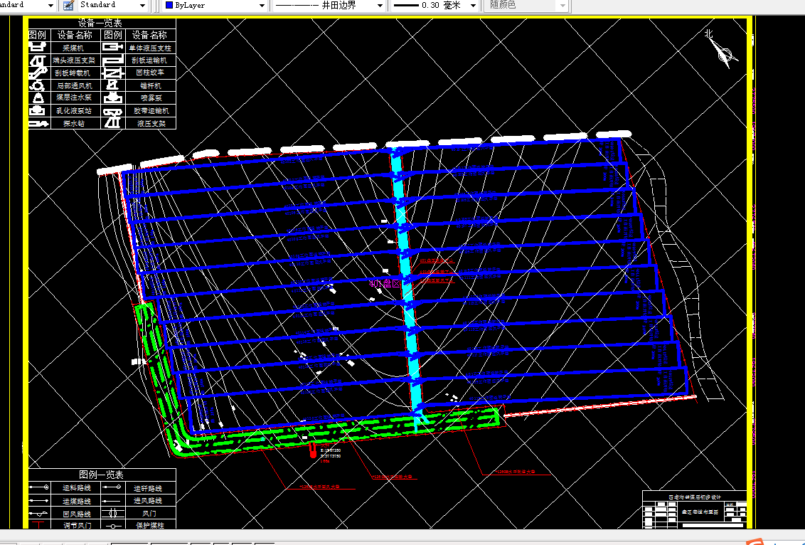Image resolution: width=805 pixels, height=545 pixels.
Task: Select the 煤层注水泵 legend symbol
Action: pyautogui.click(x=38, y=97)
